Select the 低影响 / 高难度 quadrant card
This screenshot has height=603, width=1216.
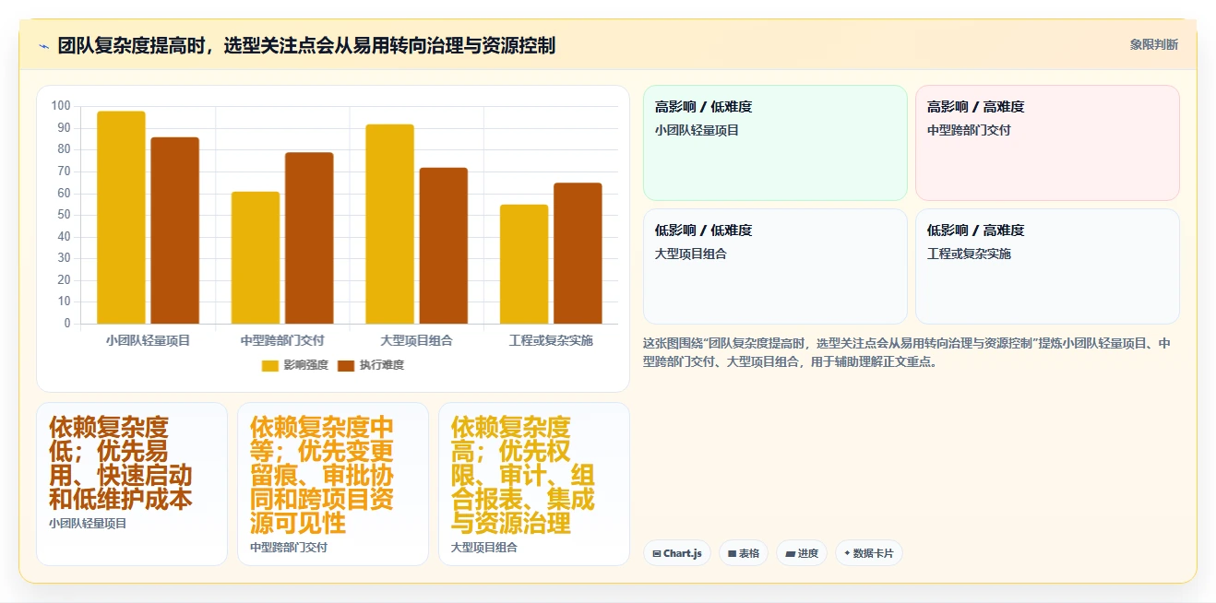[1047, 266]
